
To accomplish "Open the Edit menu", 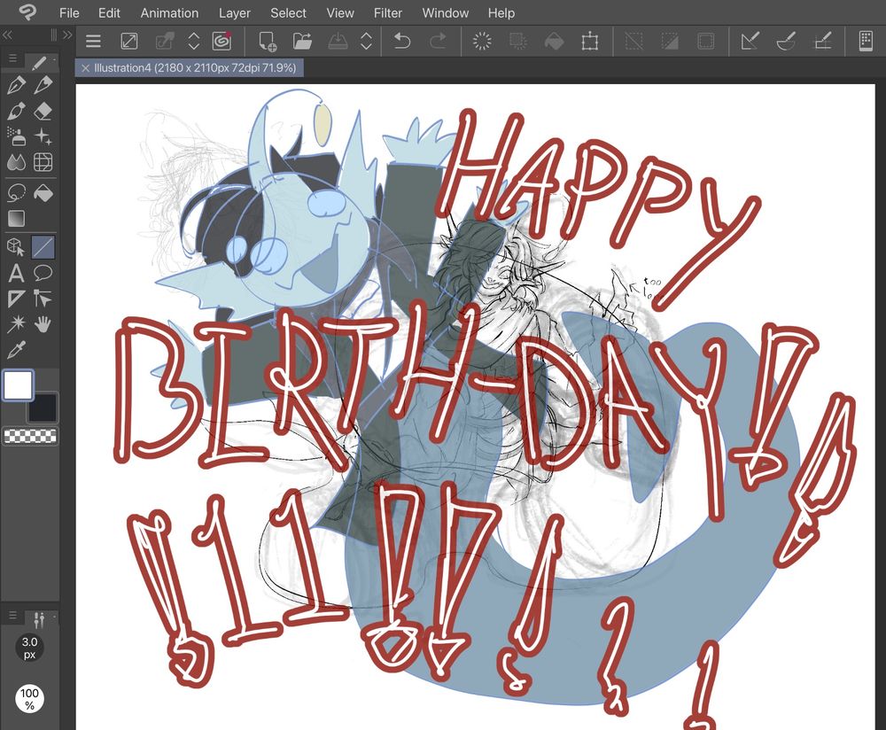I will coord(109,13).
